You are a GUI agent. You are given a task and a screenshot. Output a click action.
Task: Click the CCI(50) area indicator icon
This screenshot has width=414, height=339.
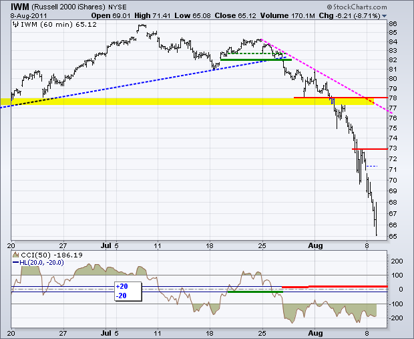(16, 255)
